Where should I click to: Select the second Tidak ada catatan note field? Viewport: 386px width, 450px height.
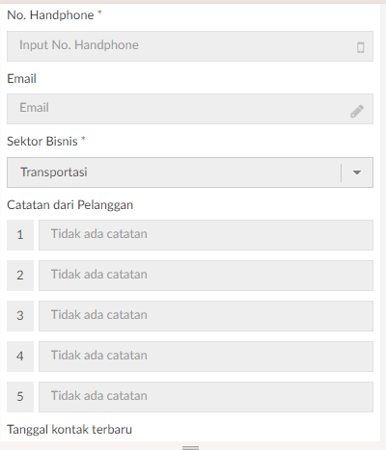[206, 276]
